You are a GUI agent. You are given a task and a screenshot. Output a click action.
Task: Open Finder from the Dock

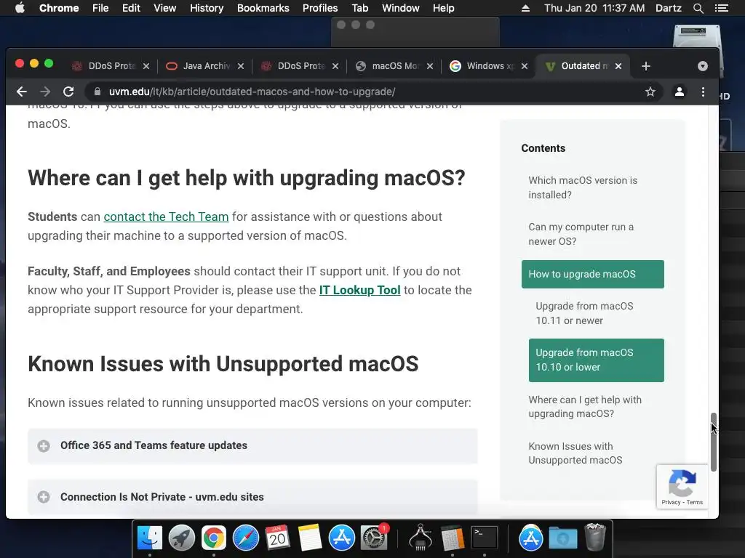(x=150, y=538)
